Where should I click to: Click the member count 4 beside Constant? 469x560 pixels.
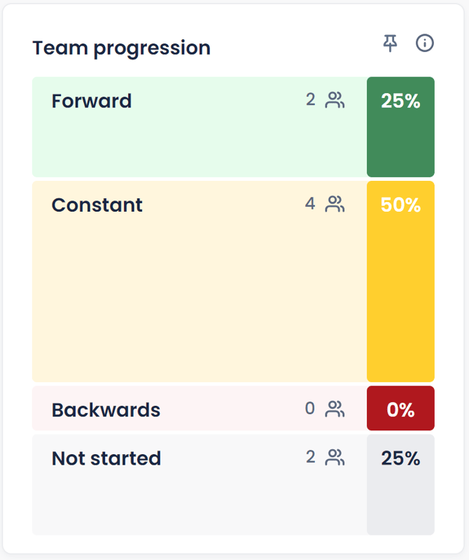pos(310,203)
